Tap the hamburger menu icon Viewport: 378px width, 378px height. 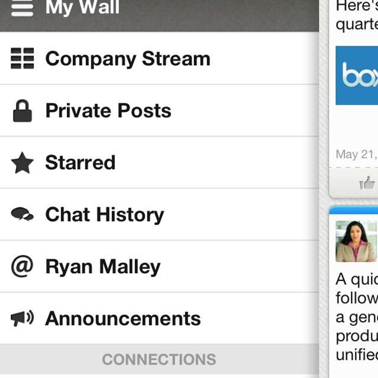pos(22,8)
